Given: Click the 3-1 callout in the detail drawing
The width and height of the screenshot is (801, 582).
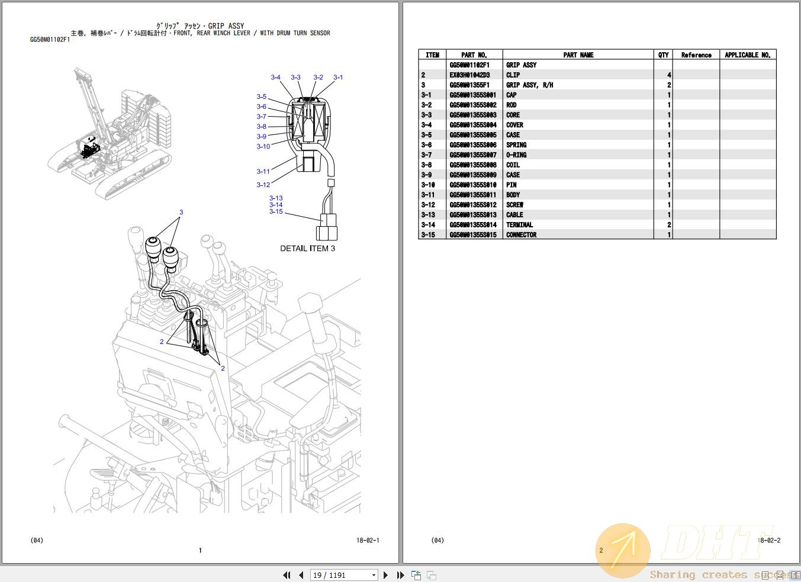Looking at the screenshot, I should point(338,77).
